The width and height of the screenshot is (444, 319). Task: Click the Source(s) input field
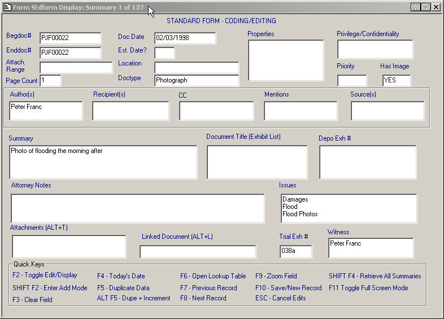click(388, 111)
